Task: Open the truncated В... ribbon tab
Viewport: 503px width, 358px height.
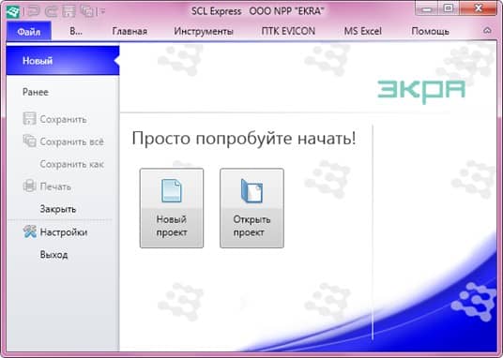Action: tap(76, 32)
